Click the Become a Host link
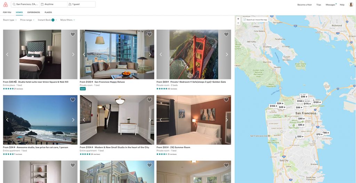This screenshot has height=183, width=356. tap(305, 5)
